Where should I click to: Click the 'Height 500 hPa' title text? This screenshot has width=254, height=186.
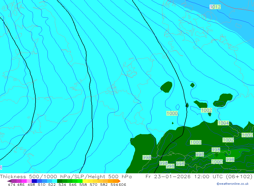click(x=110, y=177)
